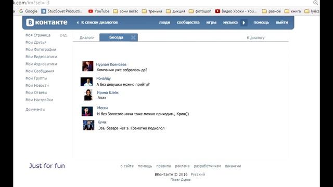Open Мои Ответы in sidebar
This screenshot has width=333, height=187.
pos(36,92)
